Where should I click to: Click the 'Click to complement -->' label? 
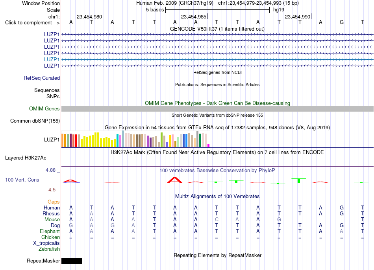(x=32, y=23)
